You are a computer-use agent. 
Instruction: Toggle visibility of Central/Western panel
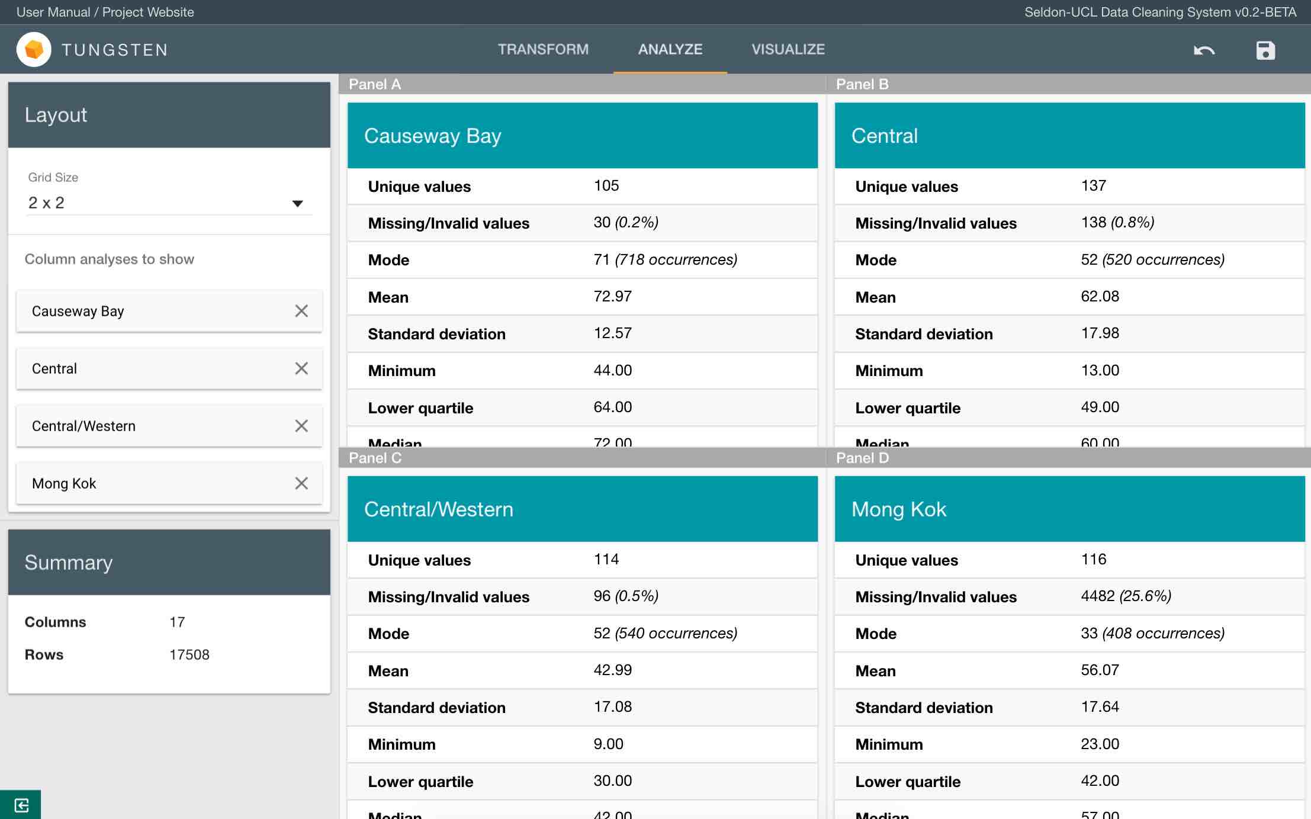click(x=302, y=426)
